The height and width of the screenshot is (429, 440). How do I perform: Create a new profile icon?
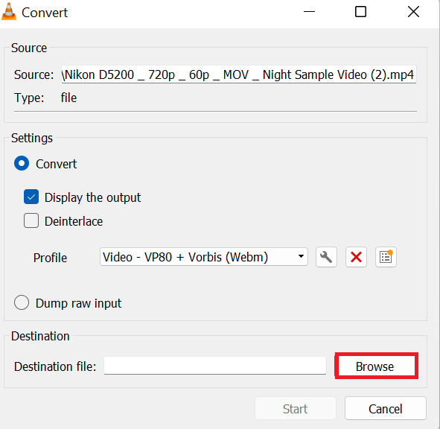coord(386,257)
